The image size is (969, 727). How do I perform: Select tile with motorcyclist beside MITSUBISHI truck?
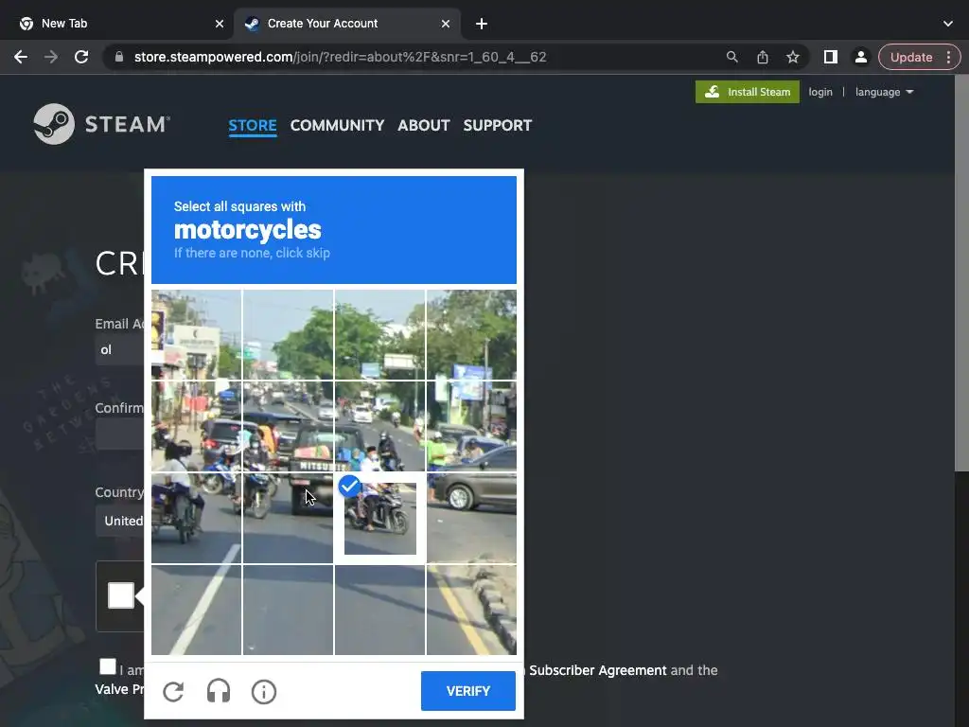coord(380,427)
